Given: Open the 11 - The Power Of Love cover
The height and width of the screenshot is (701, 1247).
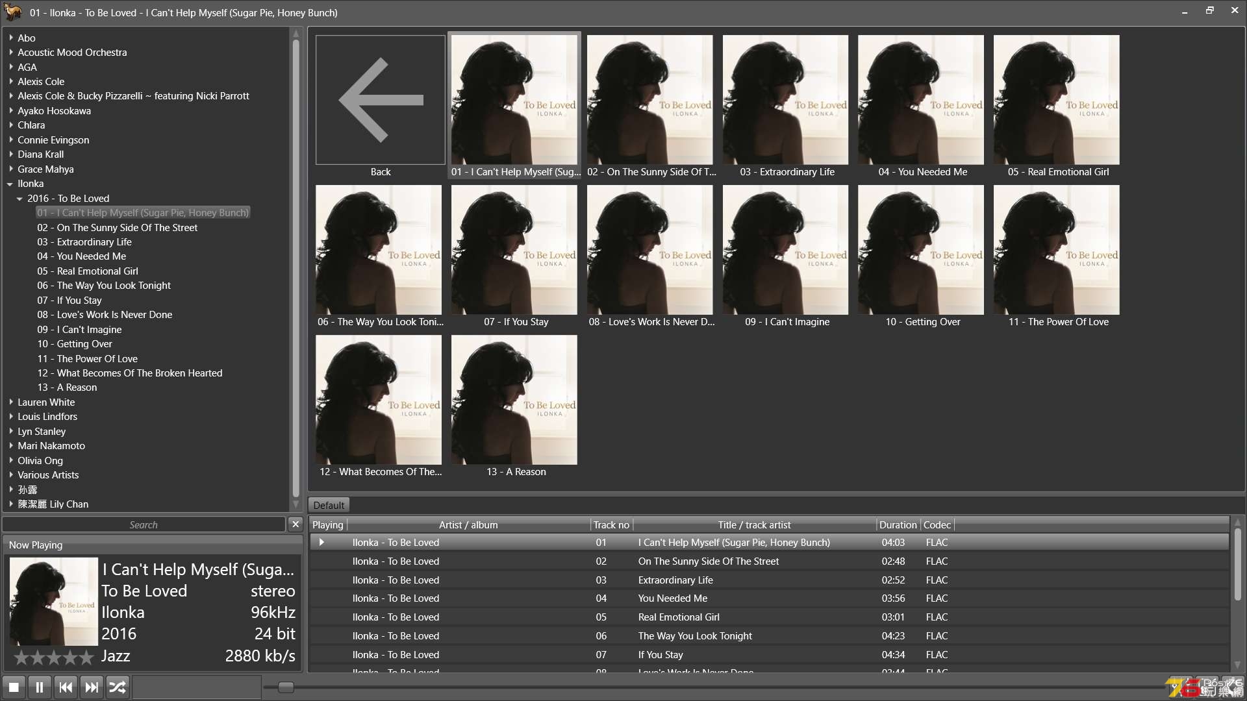Looking at the screenshot, I should (1057, 250).
